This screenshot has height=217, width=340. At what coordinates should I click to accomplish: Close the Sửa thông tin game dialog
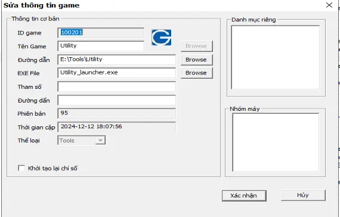tap(329, 5)
